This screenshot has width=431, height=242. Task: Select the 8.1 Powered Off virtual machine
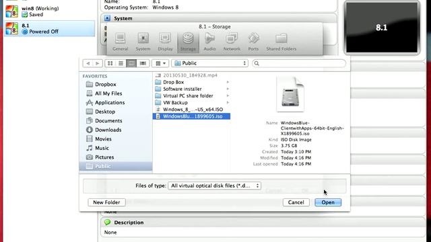(x=49, y=28)
